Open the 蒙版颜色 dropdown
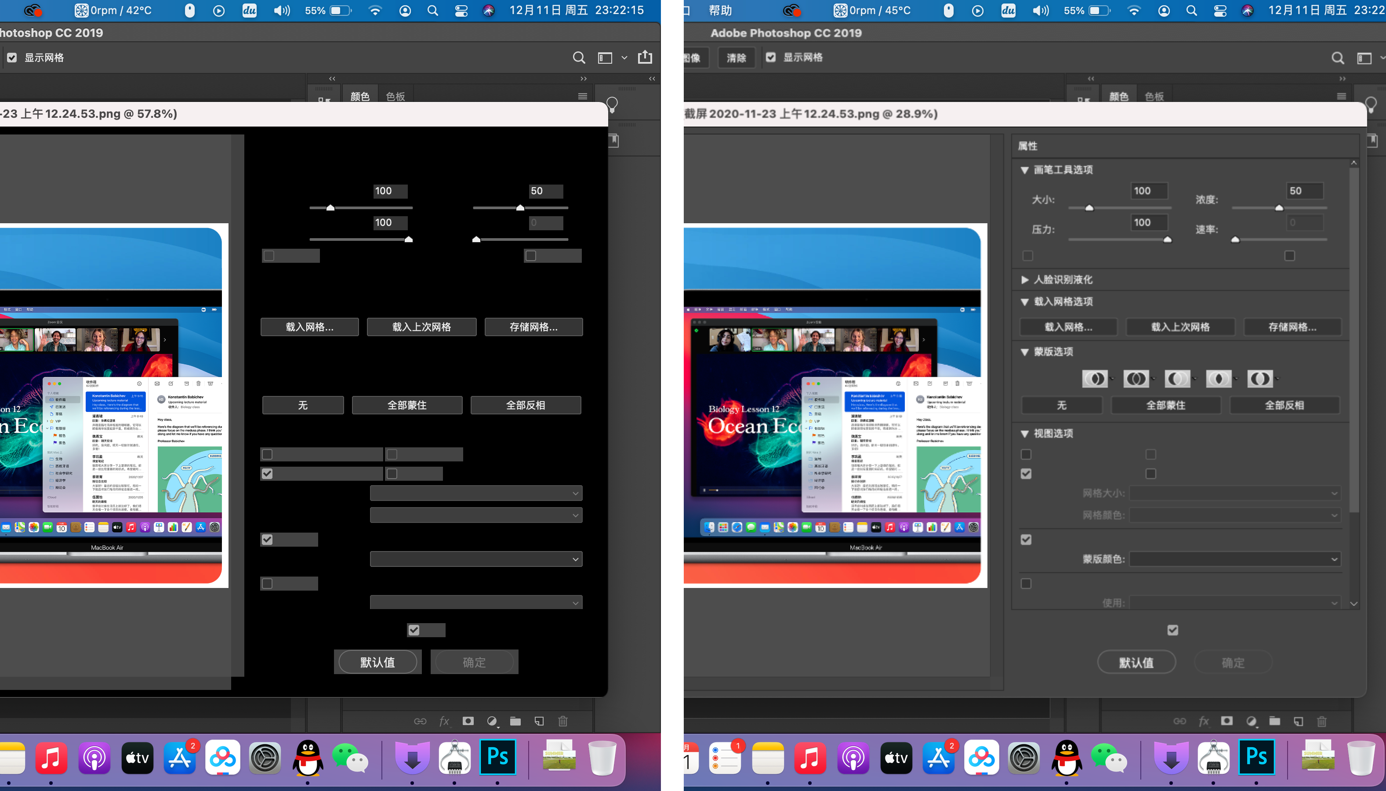The image size is (1386, 791). [1234, 559]
